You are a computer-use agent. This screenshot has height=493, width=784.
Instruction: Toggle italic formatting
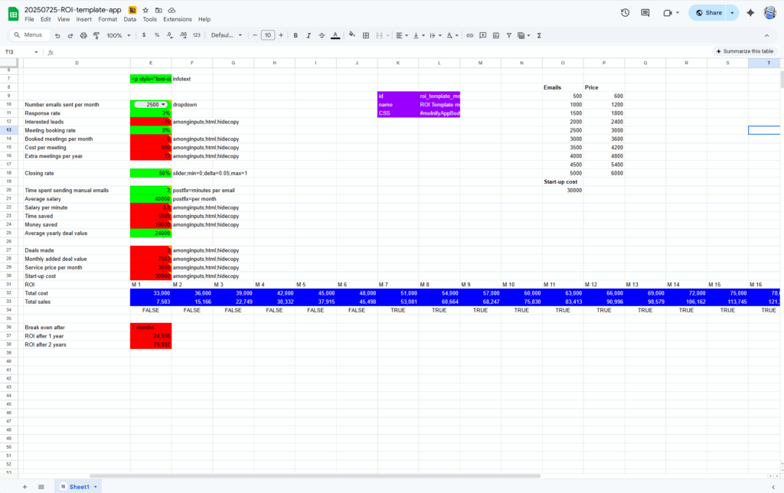[309, 35]
